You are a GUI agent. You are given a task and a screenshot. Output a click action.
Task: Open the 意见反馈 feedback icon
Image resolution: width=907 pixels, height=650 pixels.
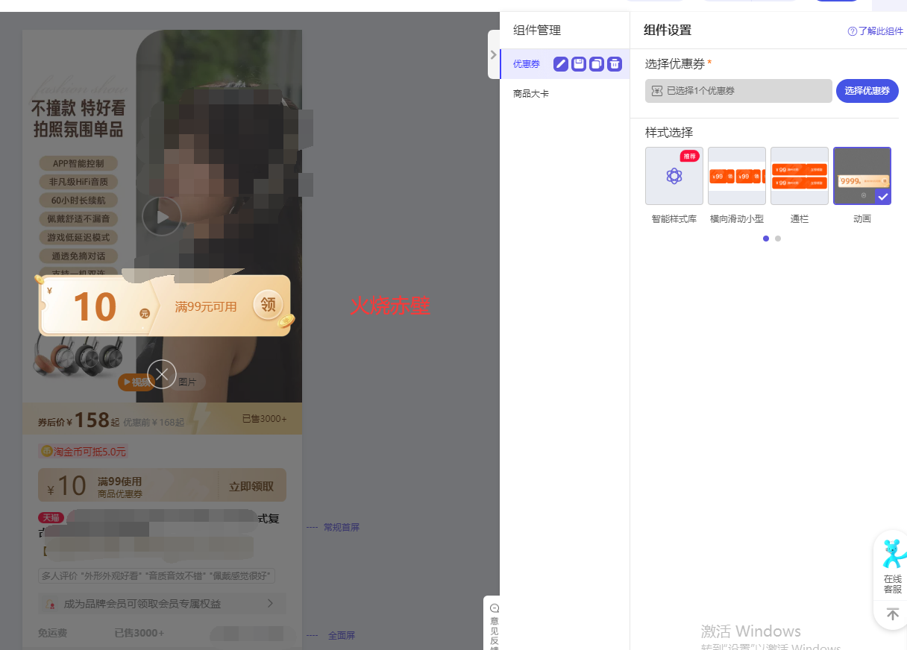coord(494,623)
